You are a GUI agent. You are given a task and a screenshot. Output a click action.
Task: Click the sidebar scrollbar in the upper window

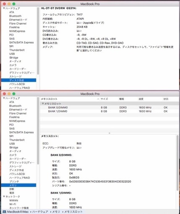tap(38, 41)
